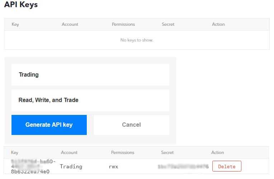Click the Key column header in top table
The width and height of the screenshot is (274, 179).
(15, 24)
